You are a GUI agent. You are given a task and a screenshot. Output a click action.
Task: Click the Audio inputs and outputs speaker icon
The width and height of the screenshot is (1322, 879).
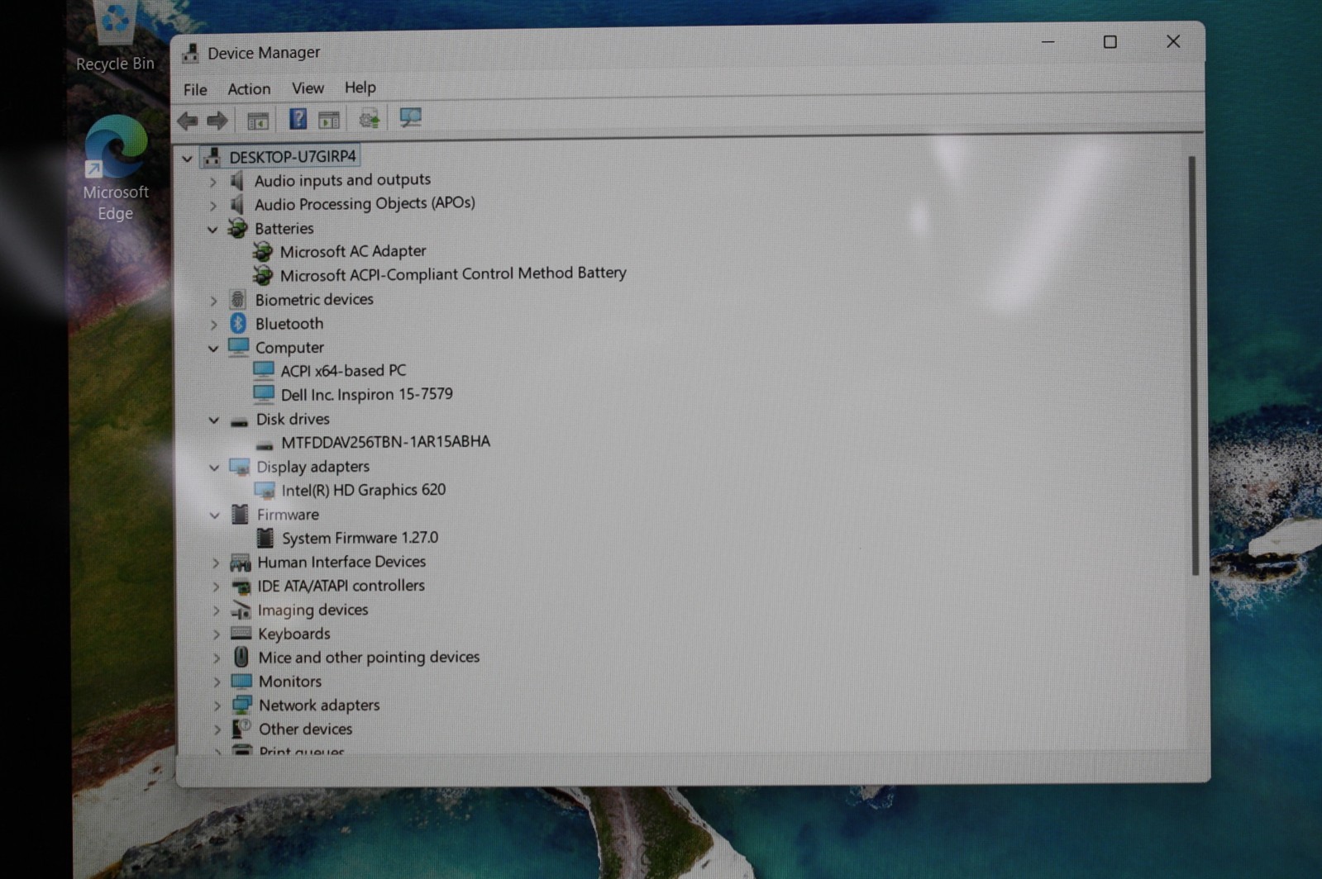coord(237,180)
